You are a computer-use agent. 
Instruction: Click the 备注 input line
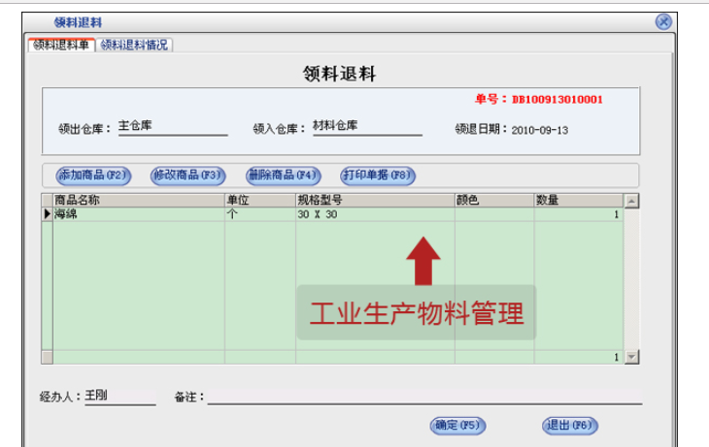[x=424, y=397]
